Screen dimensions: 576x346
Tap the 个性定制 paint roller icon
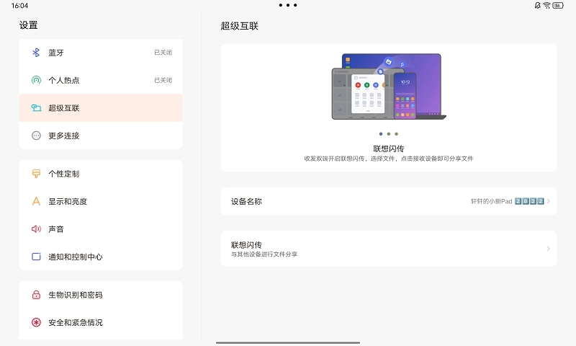pos(36,174)
